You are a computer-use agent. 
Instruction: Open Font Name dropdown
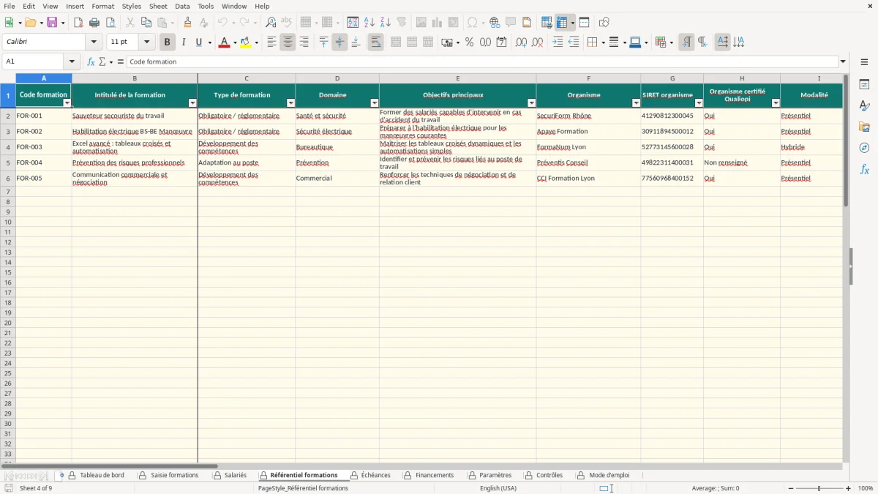[x=94, y=42]
